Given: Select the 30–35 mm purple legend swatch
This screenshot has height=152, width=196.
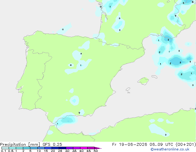Looking at the screenshot, I should click(69, 148).
